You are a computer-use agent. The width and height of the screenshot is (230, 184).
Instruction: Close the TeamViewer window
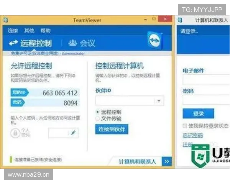coord(165,19)
